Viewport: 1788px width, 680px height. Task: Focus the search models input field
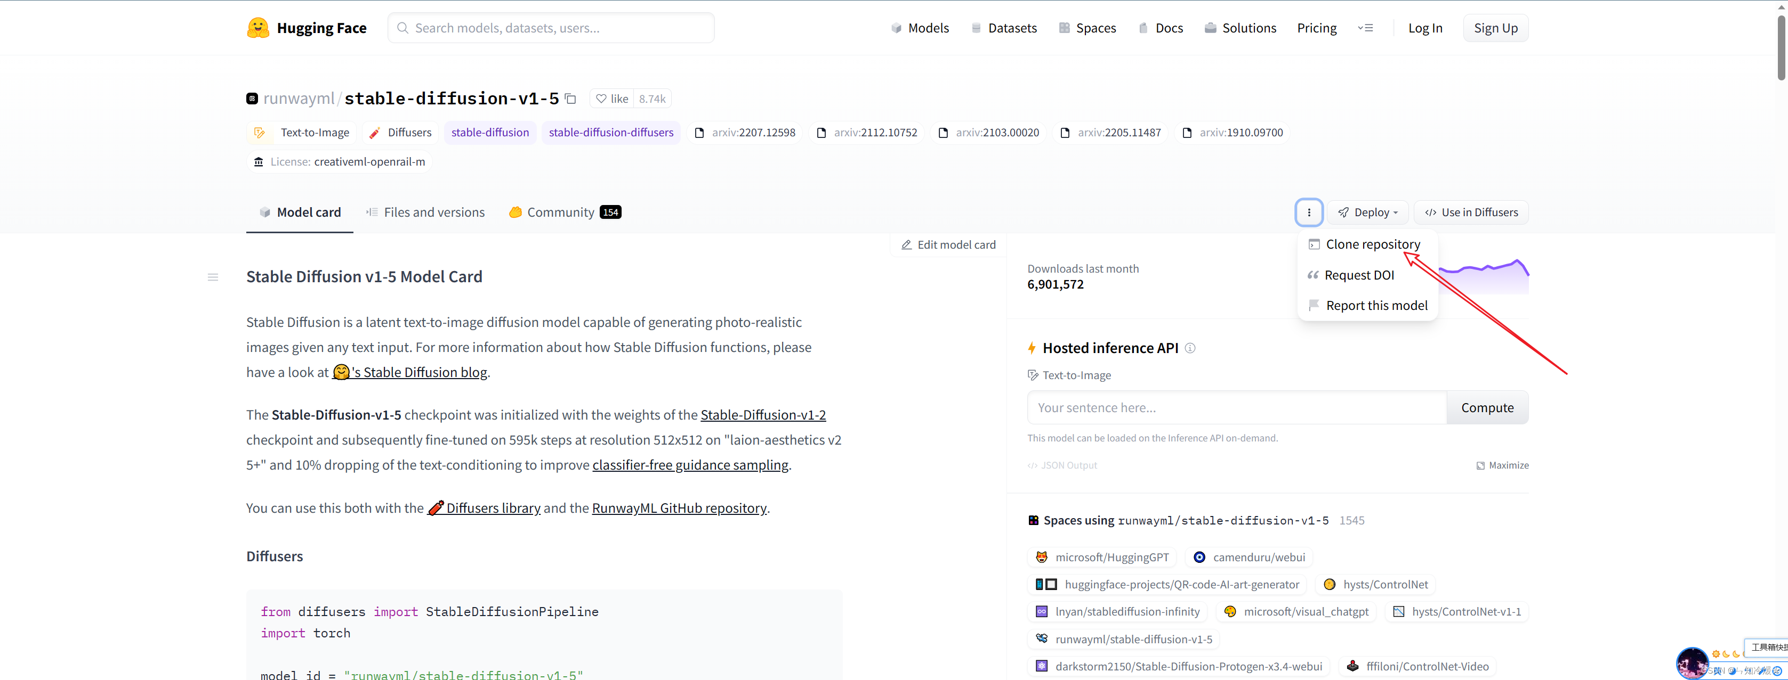[x=551, y=28]
